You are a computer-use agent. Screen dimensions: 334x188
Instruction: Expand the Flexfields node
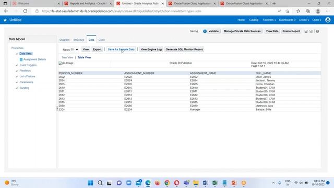pyautogui.click(x=17, y=71)
